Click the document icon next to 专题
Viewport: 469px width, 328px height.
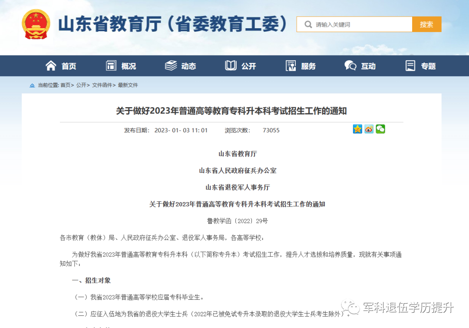point(410,66)
